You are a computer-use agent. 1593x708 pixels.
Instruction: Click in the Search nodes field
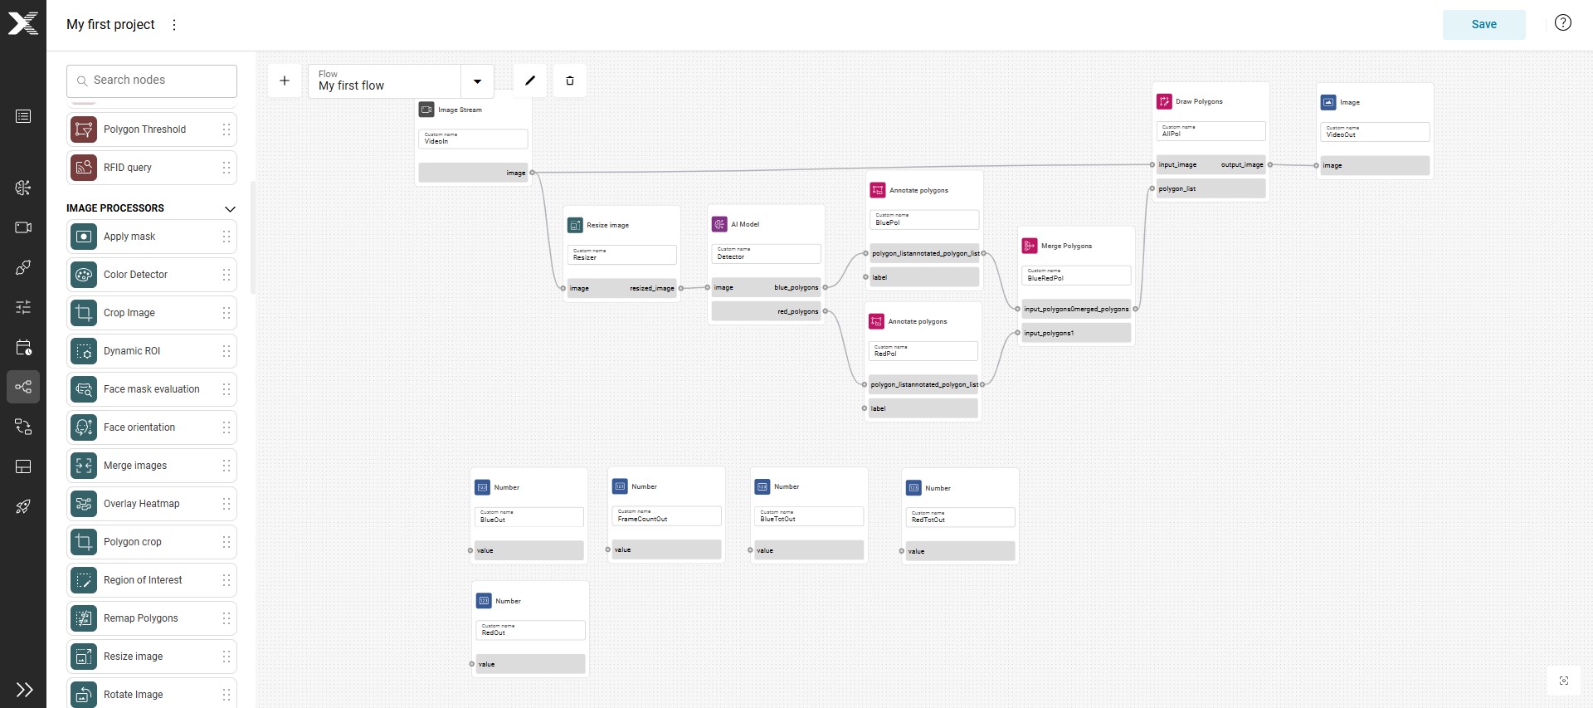click(x=152, y=81)
